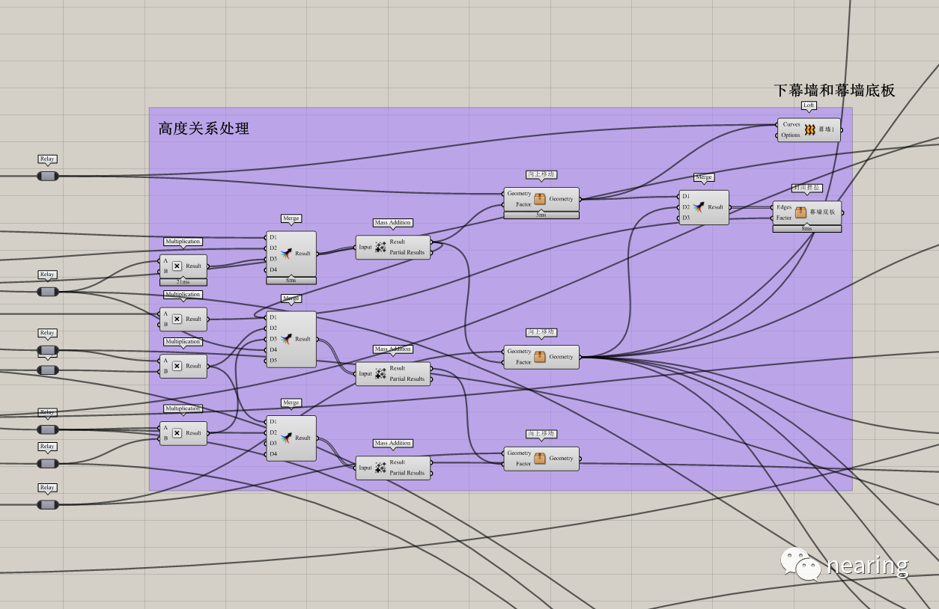Click B input of the 21ms Multiplication
The image size is (939, 609).
tap(165, 271)
